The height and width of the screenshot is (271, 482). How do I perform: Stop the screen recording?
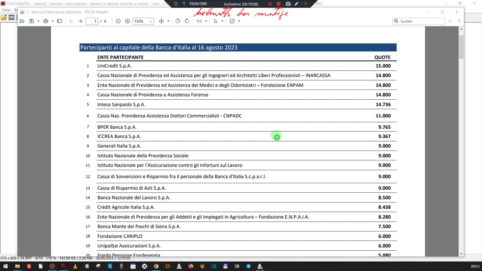(279, 4)
